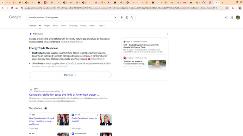Image resolution: width=243 pixels, height=136 pixels.
Task: Expand the AI Overview with Show more
Action: point(70,75)
